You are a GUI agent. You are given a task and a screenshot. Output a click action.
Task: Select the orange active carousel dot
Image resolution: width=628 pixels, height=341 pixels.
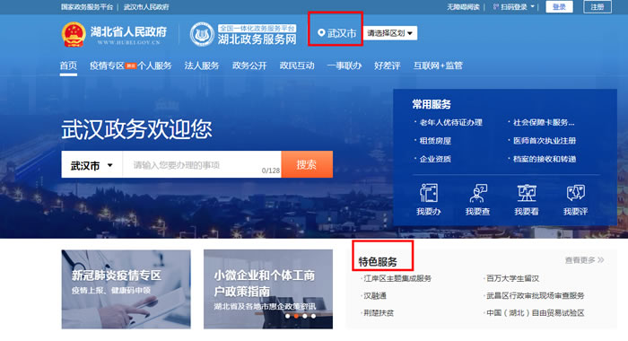pyautogui.click(x=296, y=316)
